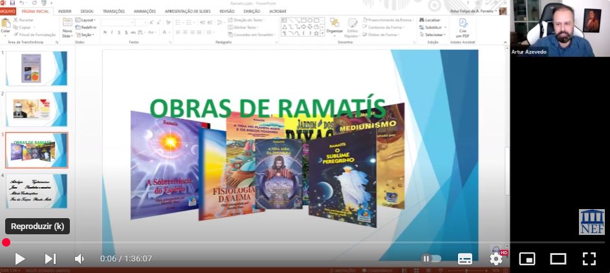
Task: Toggle bold (N) formatting
Action: (x=105, y=32)
